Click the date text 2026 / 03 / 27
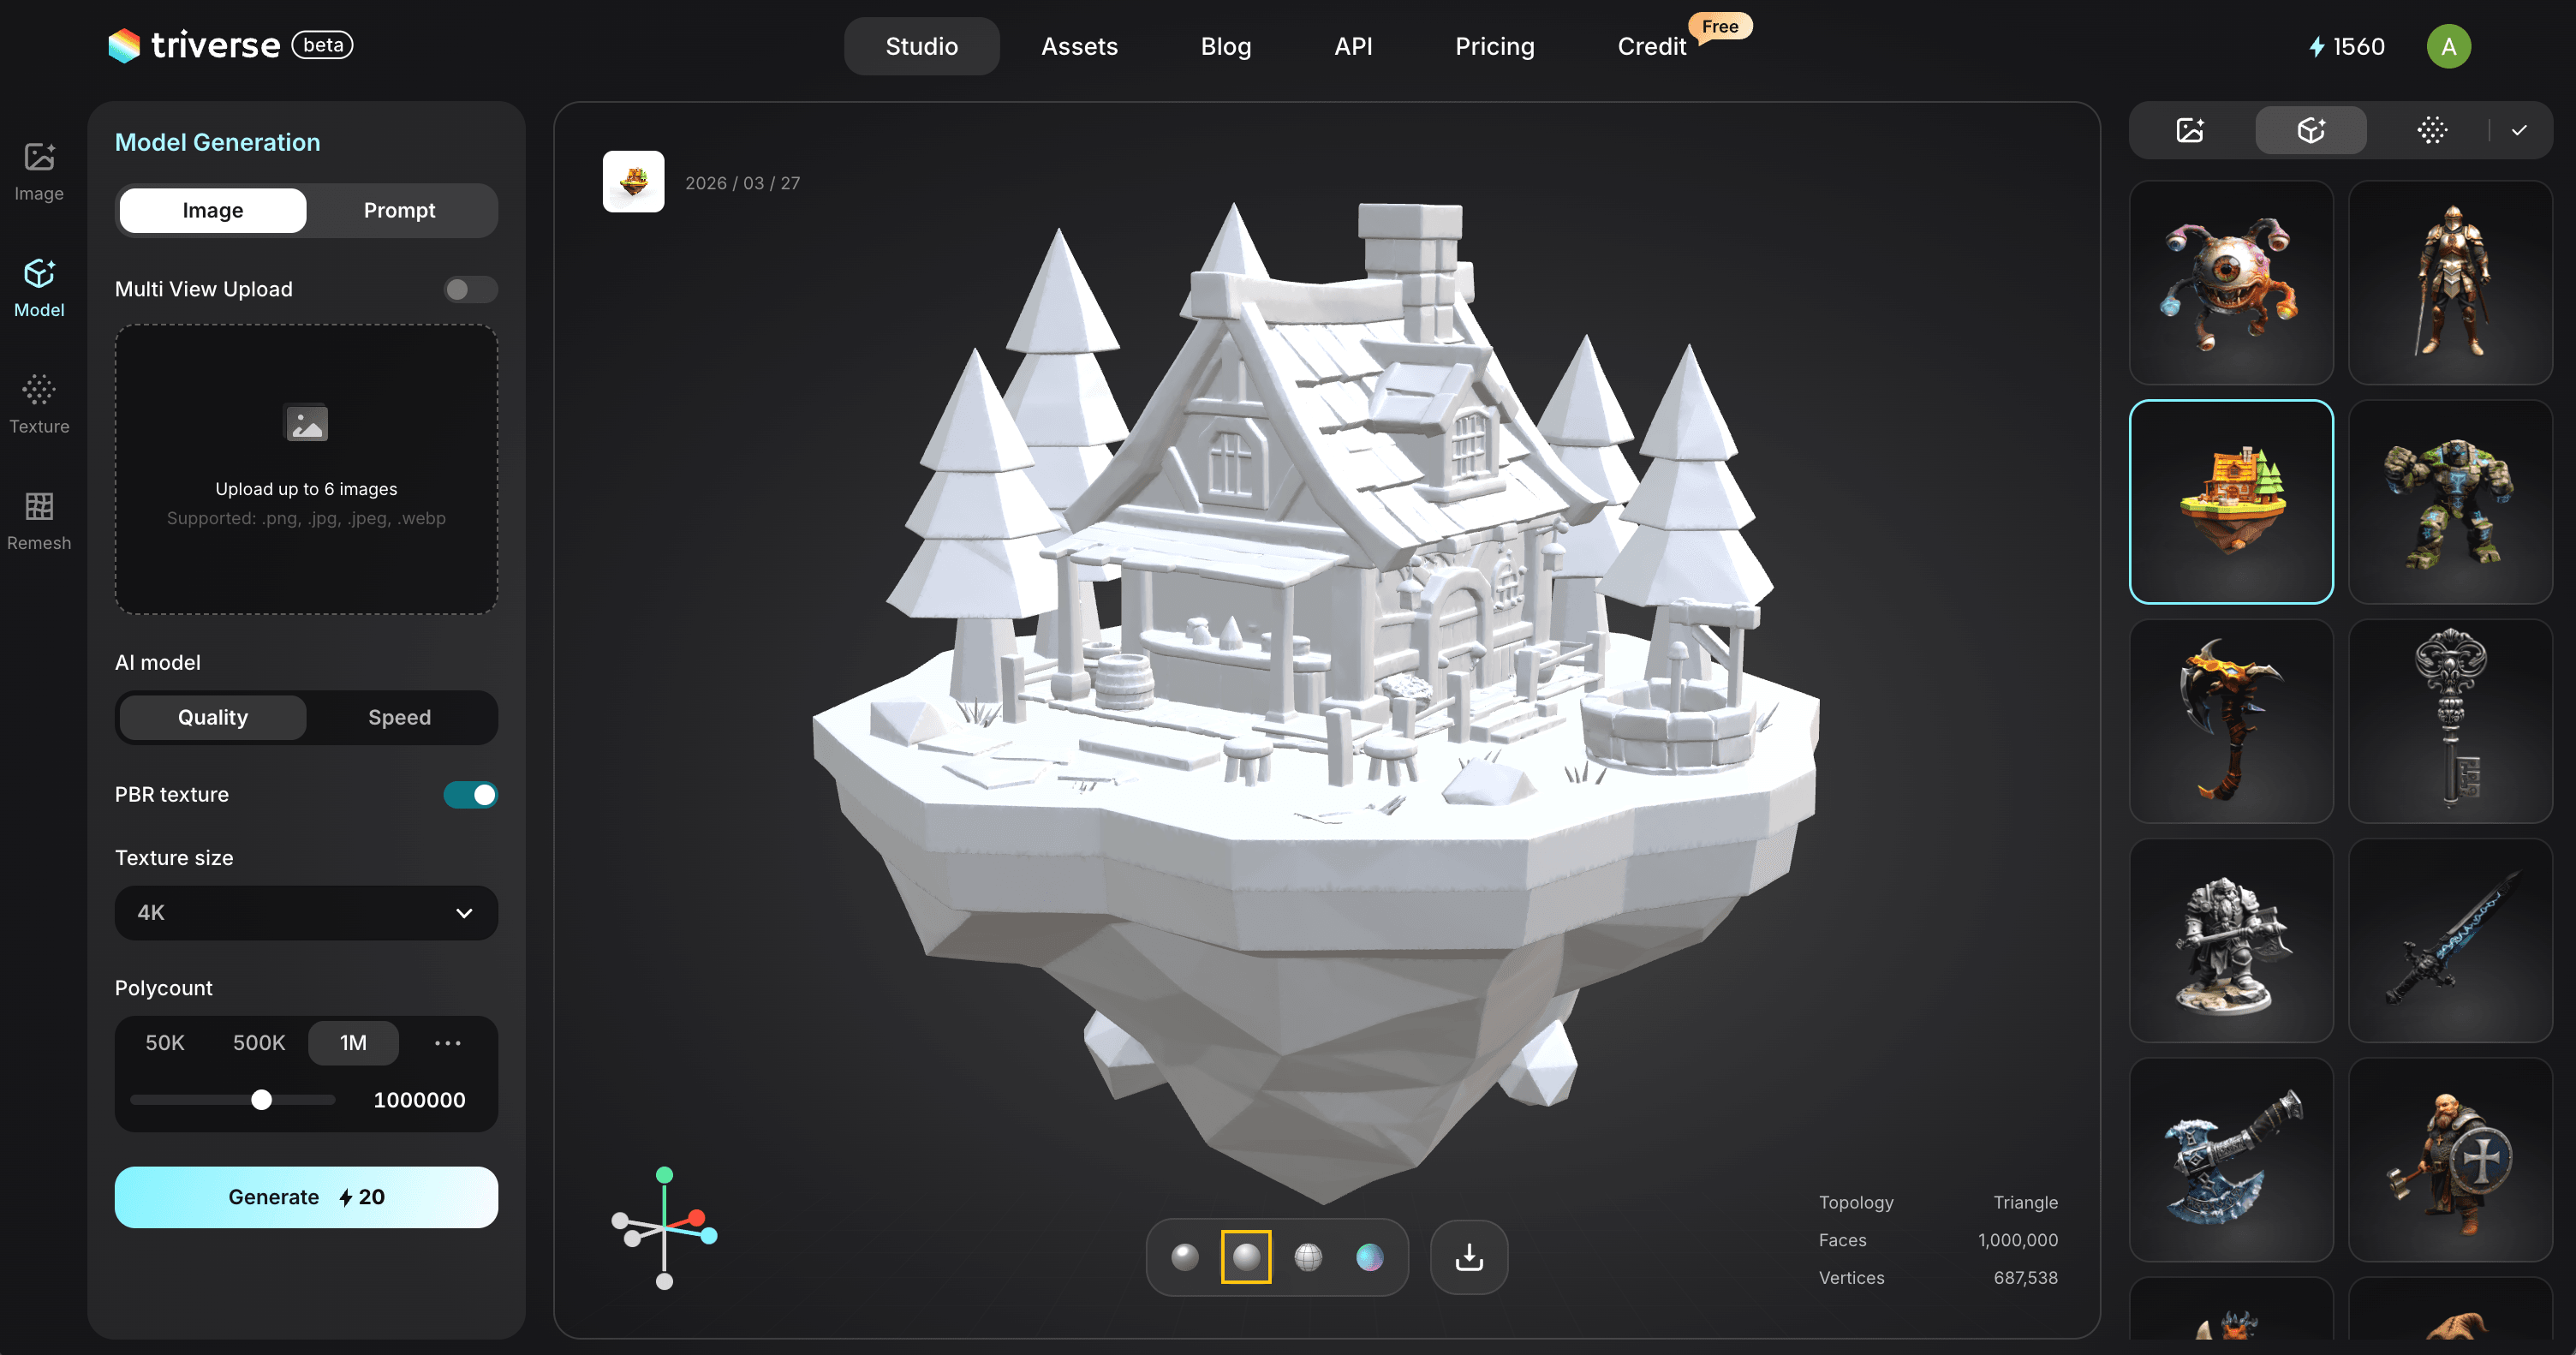Screen dimensions: 2576x1355 click(x=742, y=183)
